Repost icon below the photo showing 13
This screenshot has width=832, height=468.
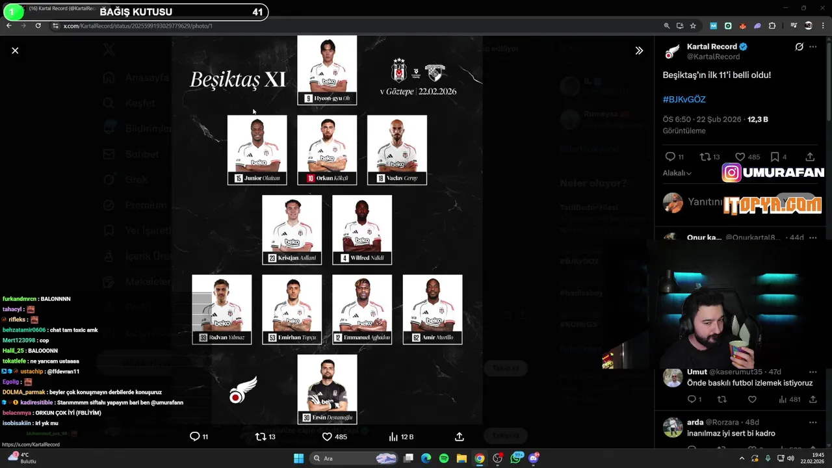[x=261, y=437]
